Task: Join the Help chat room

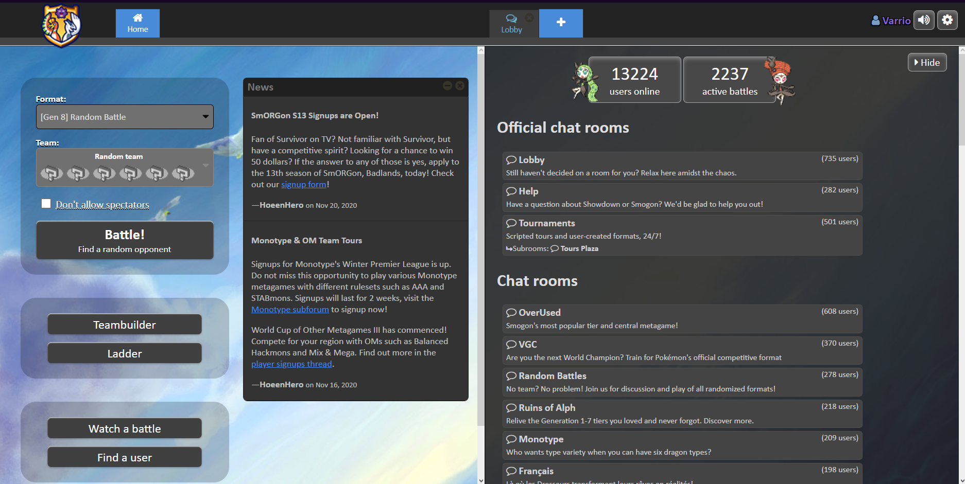Action: (x=682, y=197)
